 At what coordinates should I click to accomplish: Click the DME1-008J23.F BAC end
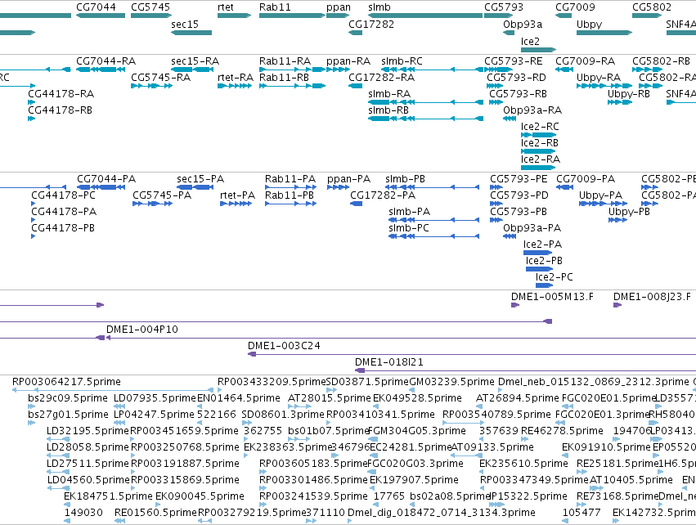(617, 305)
